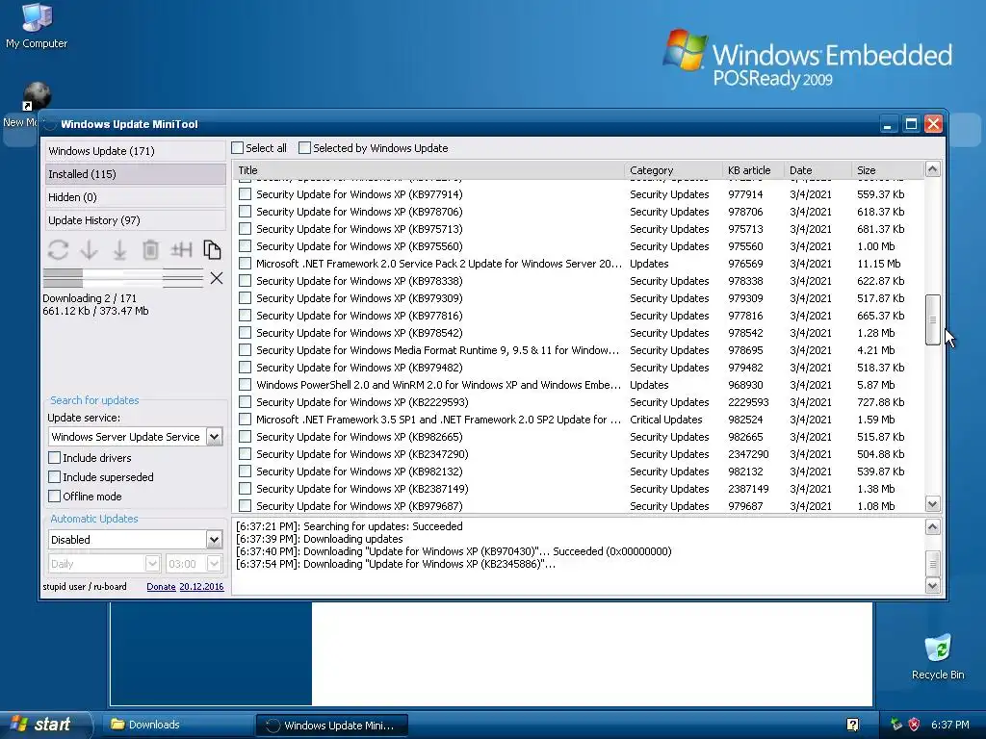Click the 11.15 Mb size cell
The image size is (986, 739).
pyautogui.click(x=878, y=264)
